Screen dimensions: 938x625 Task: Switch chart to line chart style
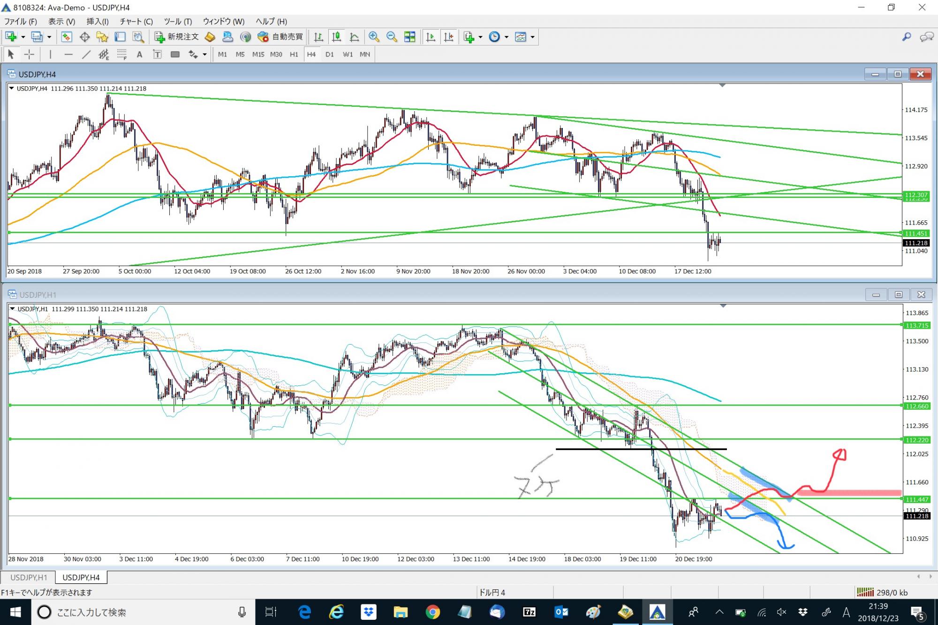click(354, 37)
